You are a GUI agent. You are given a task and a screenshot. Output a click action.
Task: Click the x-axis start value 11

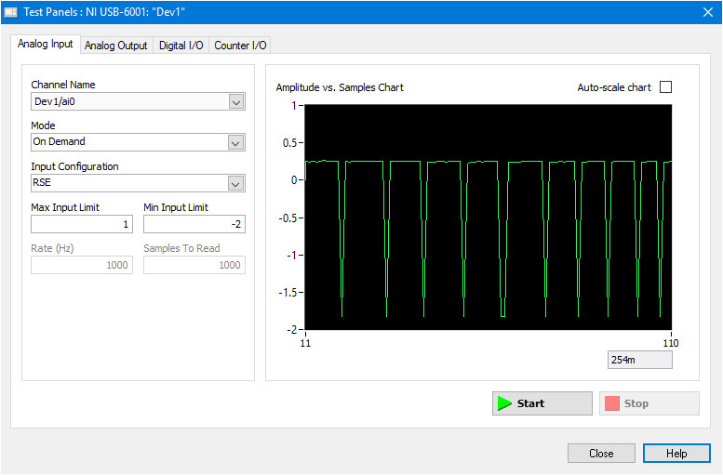click(x=305, y=343)
